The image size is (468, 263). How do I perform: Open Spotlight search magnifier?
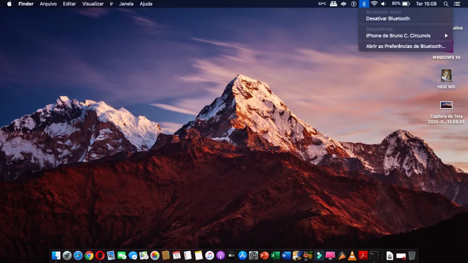tap(446, 4)
